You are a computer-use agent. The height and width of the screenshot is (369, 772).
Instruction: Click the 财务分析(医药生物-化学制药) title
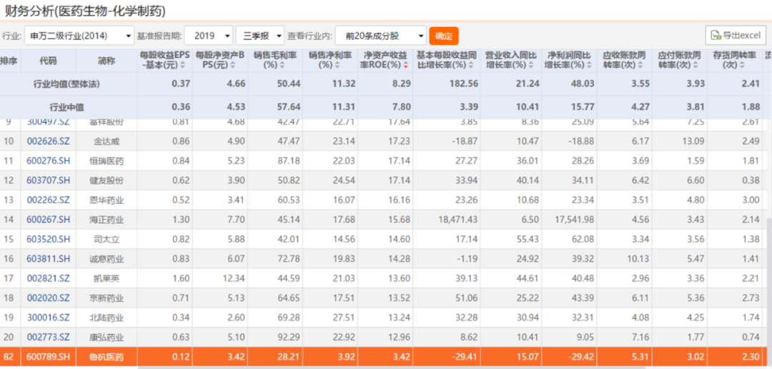coord(85,10)
